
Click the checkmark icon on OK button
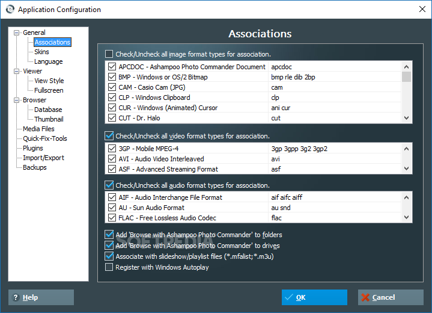(x=289, y=297)
